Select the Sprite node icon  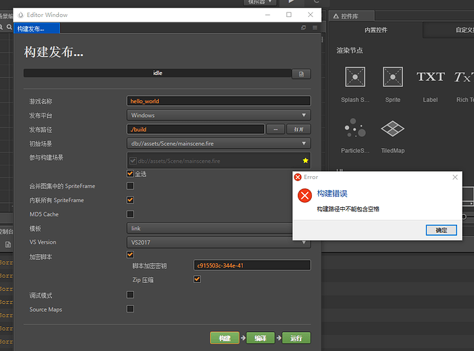[x=393, y=77]
